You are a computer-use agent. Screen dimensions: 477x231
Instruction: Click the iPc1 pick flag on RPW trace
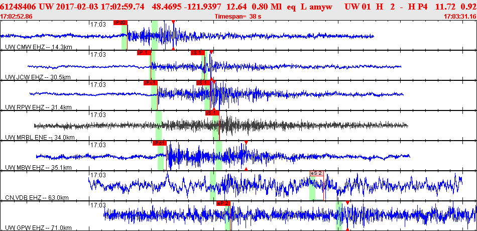click(x=151, y=83)
